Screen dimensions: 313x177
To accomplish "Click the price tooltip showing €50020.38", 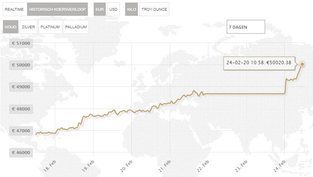I will (258, 63).
